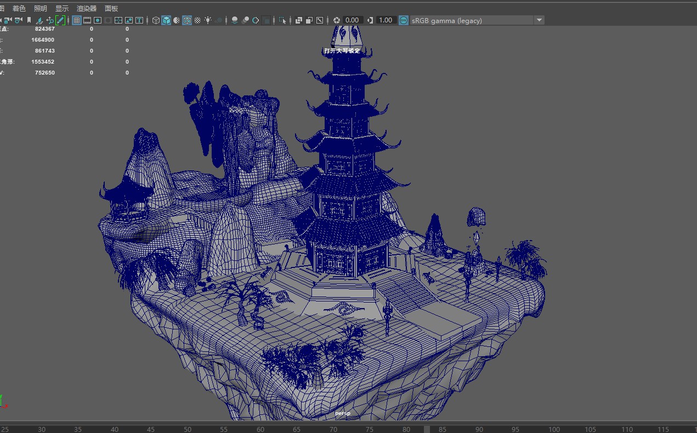Click the bookmarks icon
Viewport: 697px width, 433px height.
point(29,20)
